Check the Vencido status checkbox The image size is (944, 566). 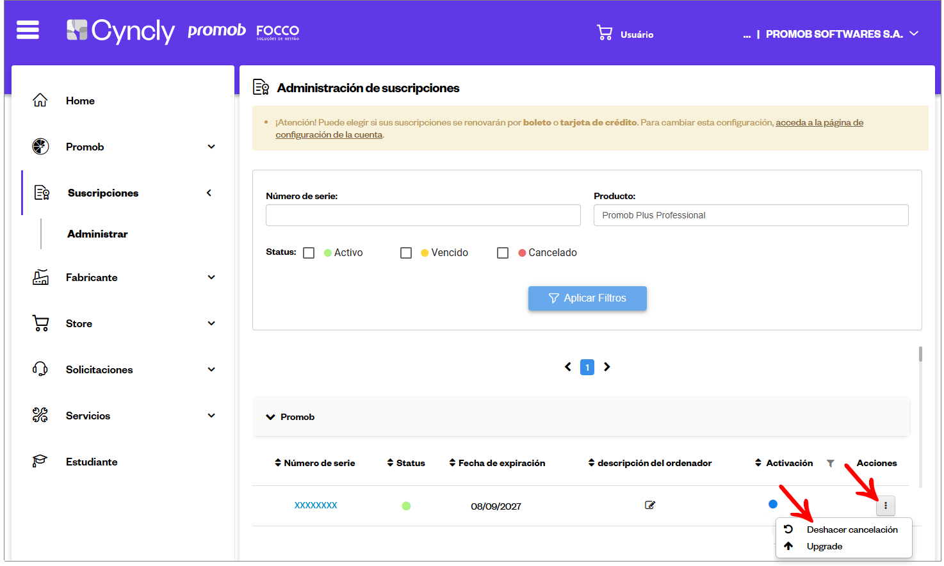(406, 253)
